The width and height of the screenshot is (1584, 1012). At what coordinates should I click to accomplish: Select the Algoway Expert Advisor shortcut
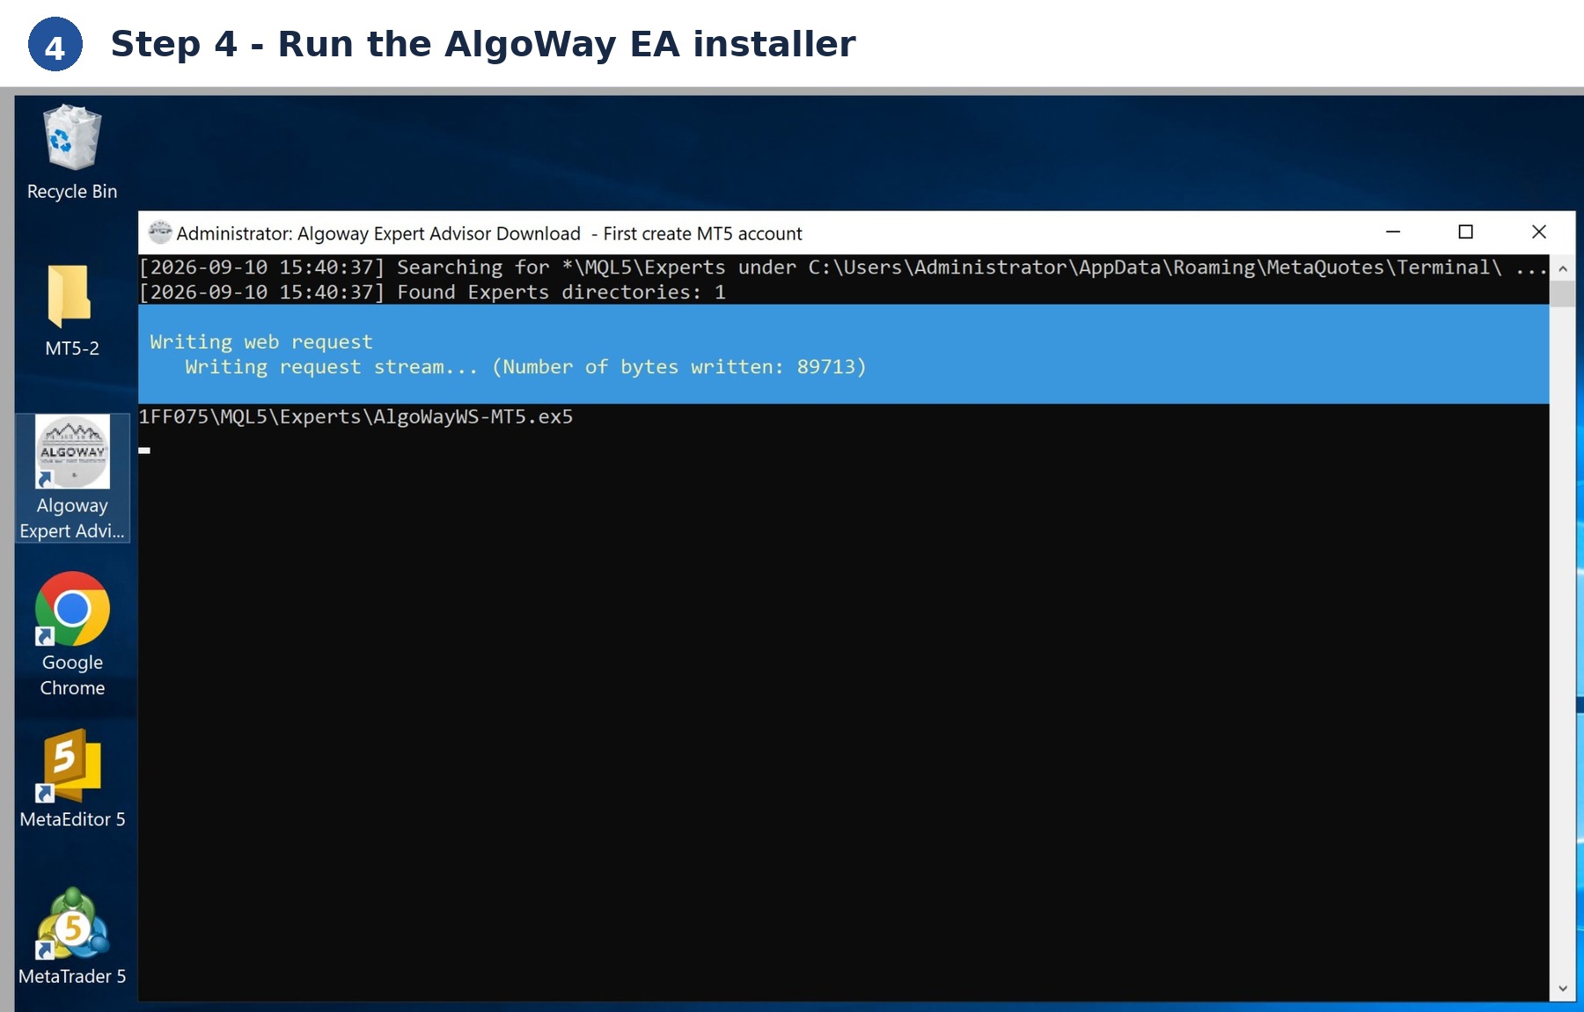click(72, 478)
